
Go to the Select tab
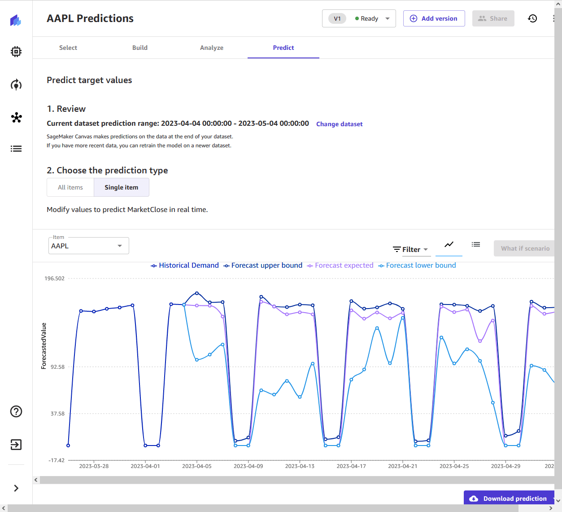pyautogui.click(x=68, y=48)
